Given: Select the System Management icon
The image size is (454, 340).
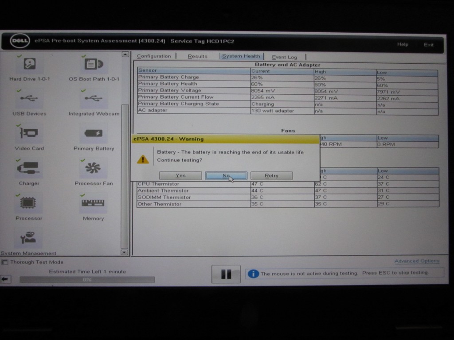Looking at the screenshot, I should click(28, 238).
